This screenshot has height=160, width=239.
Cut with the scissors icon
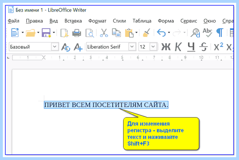click(x=104, y=33)
